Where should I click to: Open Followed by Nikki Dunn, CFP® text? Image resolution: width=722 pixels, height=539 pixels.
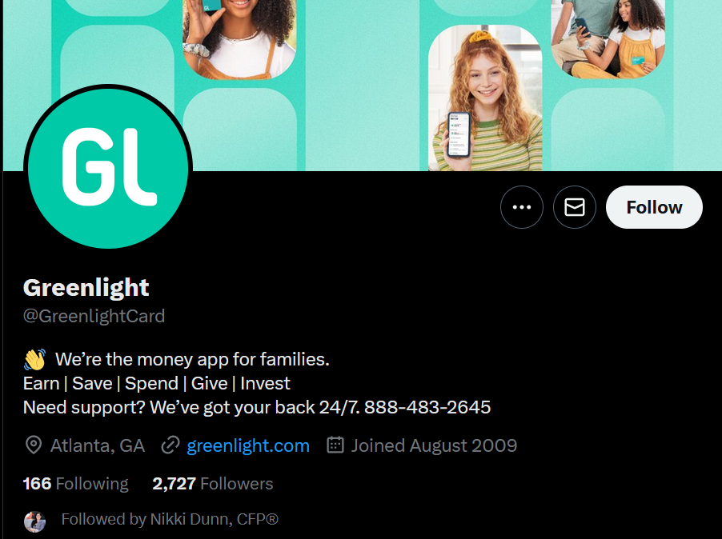[x=170, y=519]
